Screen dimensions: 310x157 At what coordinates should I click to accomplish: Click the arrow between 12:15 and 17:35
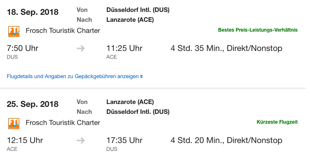81,141
